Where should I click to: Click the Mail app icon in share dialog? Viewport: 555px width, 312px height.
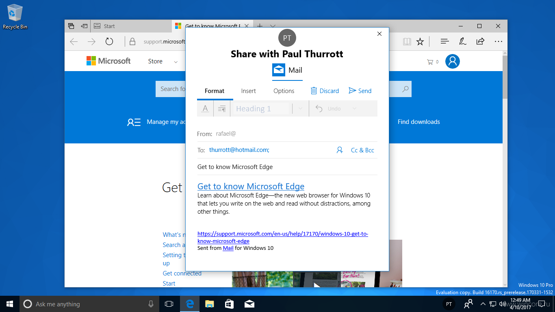[x=279, y=70]
